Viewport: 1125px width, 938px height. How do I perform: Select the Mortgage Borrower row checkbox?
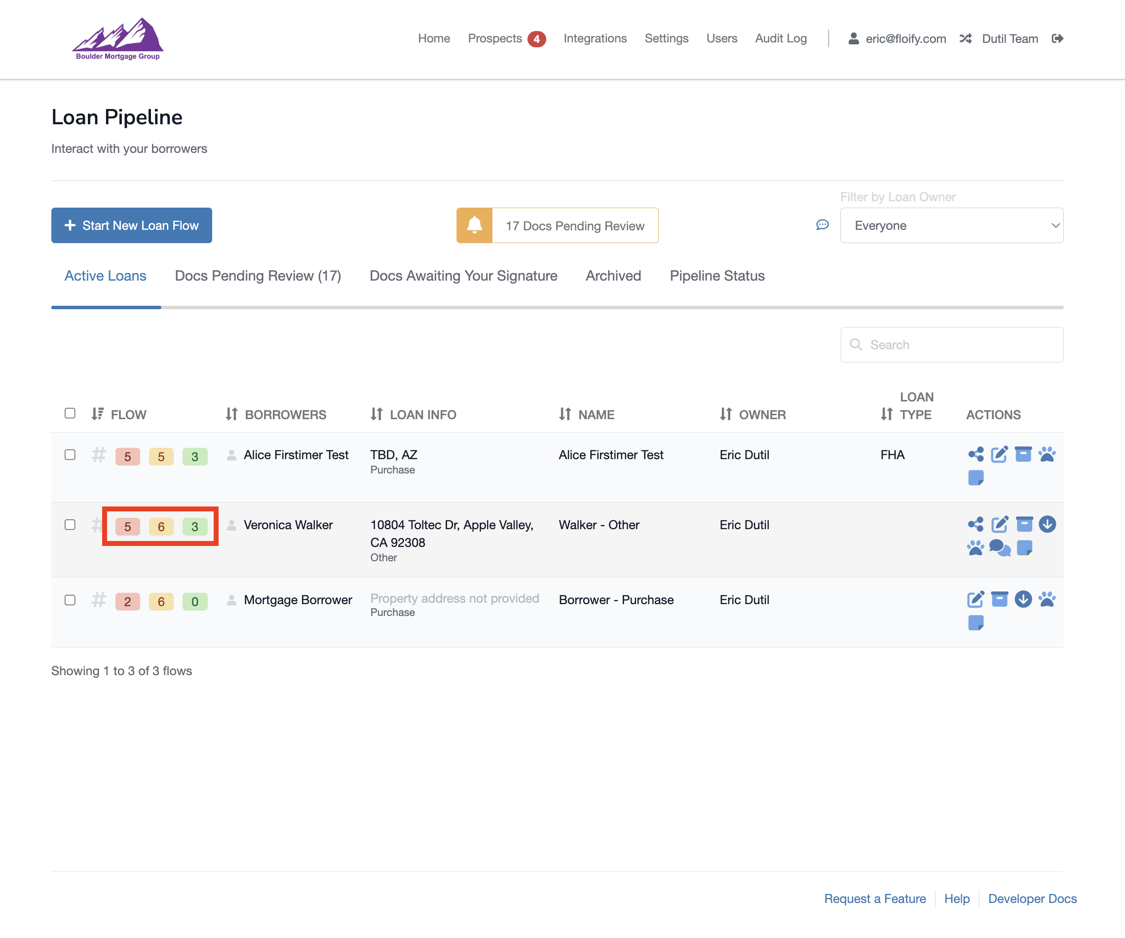(70, 600)
